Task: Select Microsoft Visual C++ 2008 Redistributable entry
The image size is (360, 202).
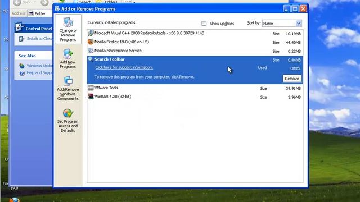Action: click(x=195, y=34)
